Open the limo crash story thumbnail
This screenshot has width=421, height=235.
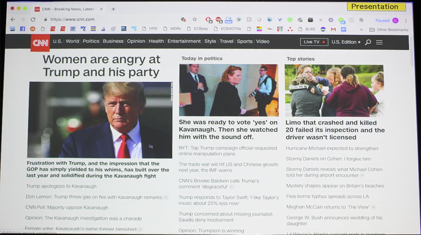click(x=334, y=90)
